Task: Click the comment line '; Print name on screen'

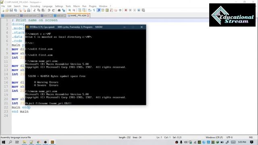Action: (x=35, y=20)
